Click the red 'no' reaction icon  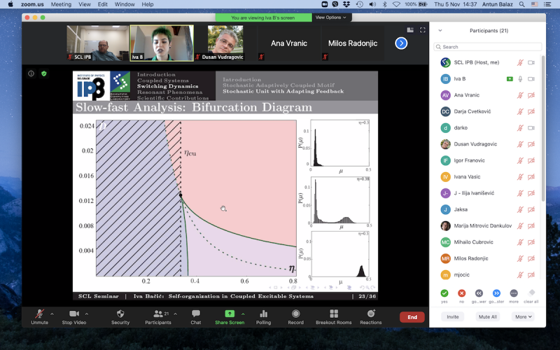tap(461, 293)
